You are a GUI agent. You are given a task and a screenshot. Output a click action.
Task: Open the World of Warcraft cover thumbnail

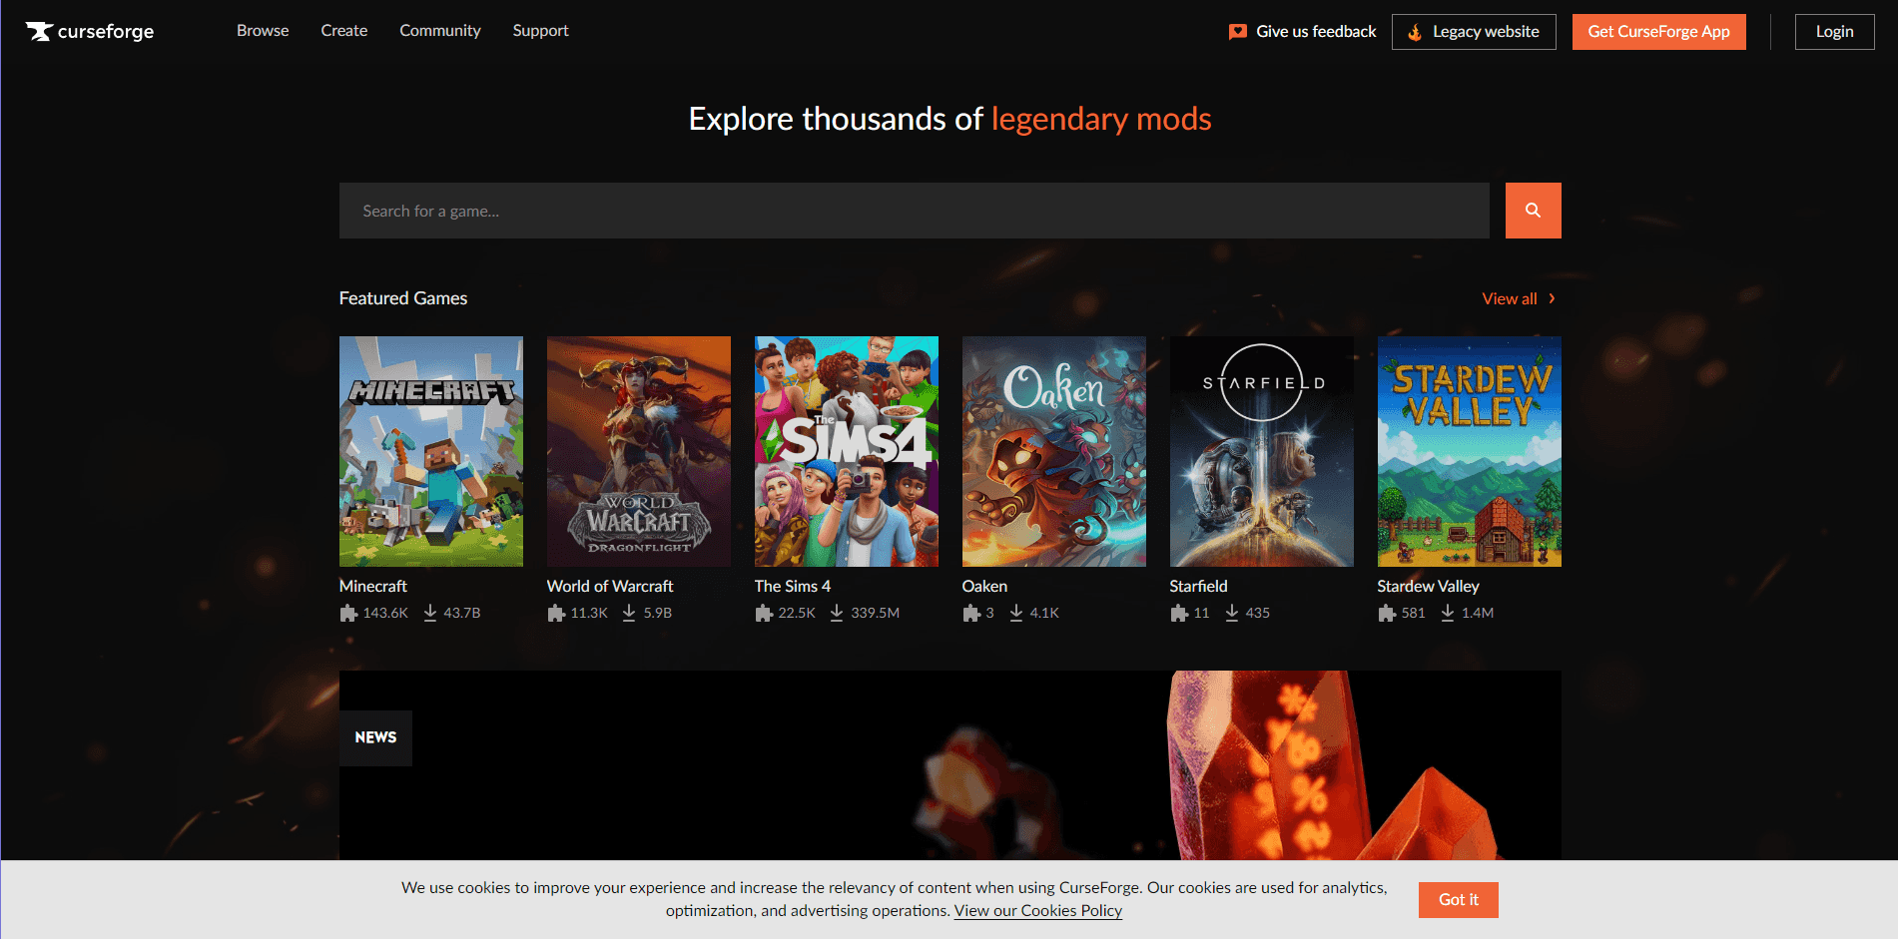pos(638,451)
